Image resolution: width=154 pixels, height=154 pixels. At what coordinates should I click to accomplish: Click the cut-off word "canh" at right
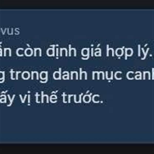pos(140,74)
